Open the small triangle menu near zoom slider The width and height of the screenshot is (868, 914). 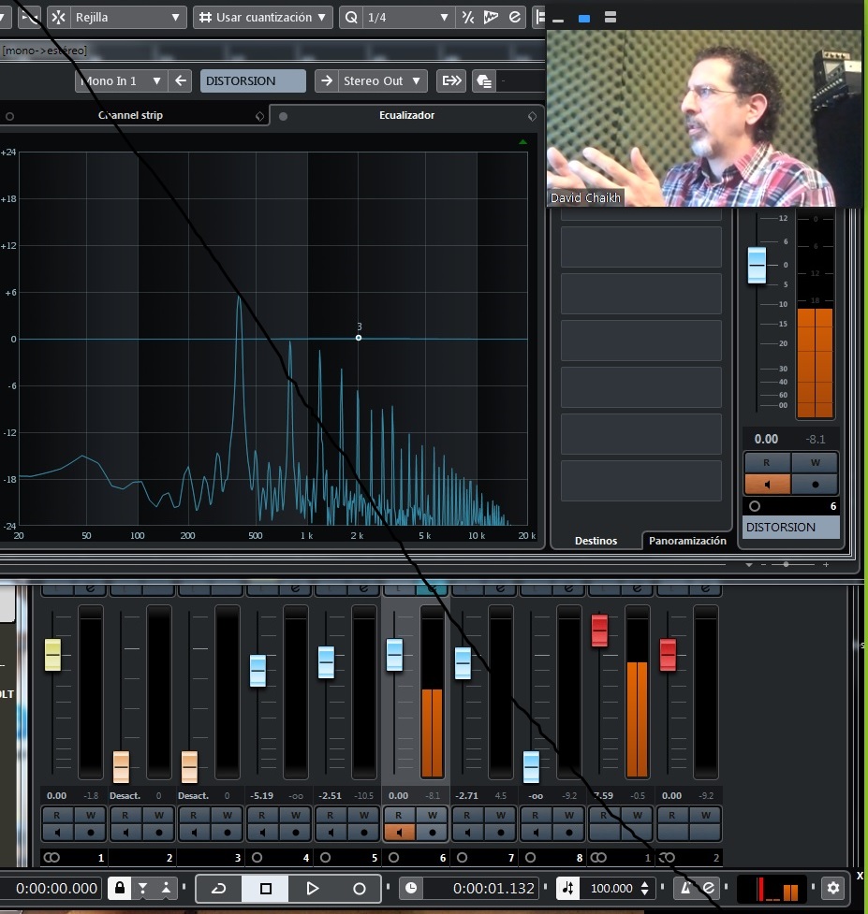749,565
